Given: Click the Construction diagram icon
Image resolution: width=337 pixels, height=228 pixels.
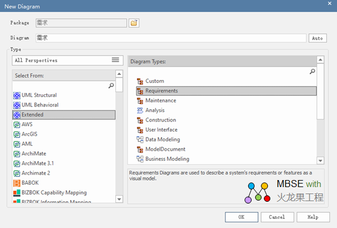Looking at the screenshot, I should pos(140,120).
